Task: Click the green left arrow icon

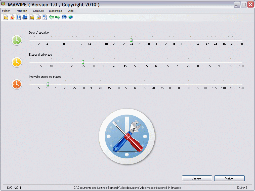Action: point(51,17)
